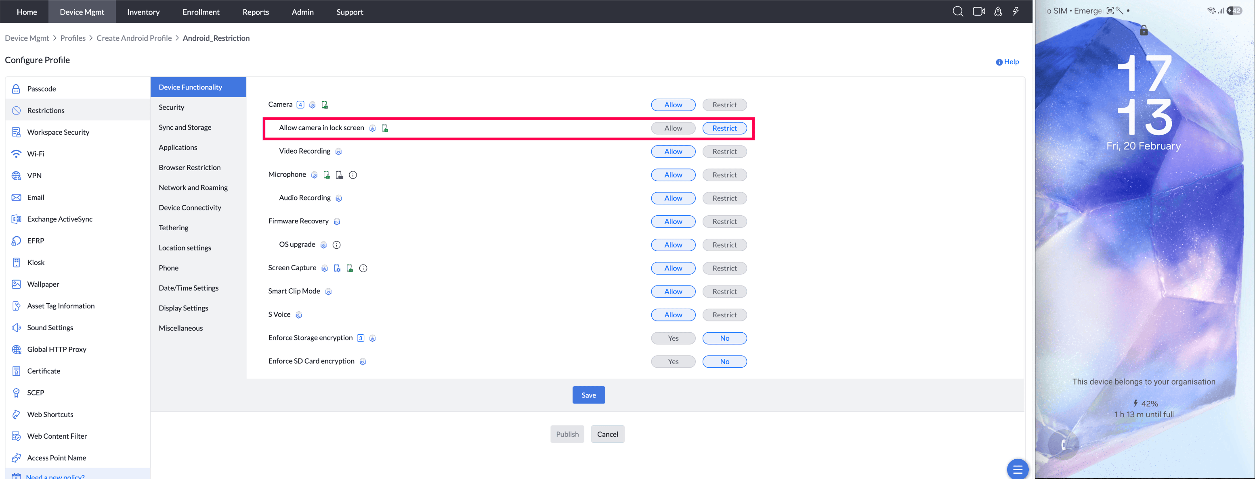Click the Cancel button
The width and height of the screenshot is (1255, 479).
click(607, 434)
